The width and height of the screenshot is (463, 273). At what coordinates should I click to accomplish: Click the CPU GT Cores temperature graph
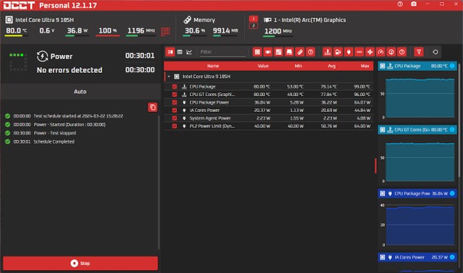420,162
